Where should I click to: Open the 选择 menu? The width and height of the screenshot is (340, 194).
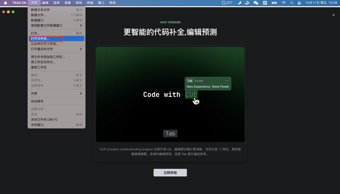point(56,3)
